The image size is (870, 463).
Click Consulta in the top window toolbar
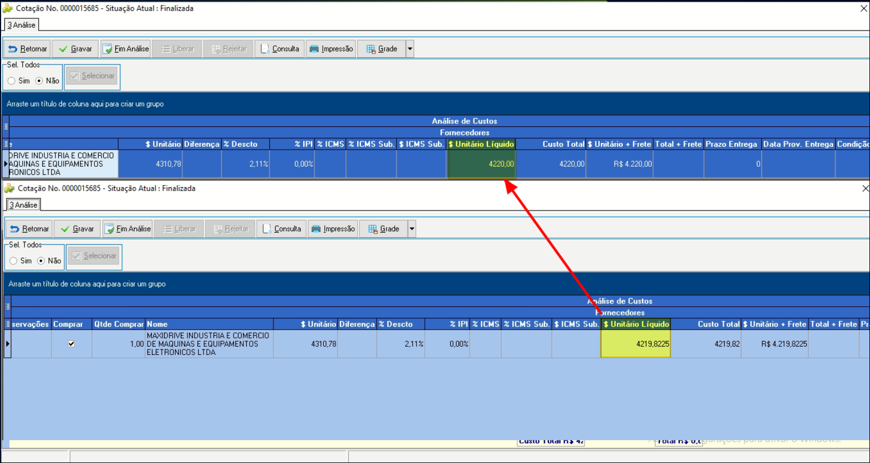click(280, 49)
